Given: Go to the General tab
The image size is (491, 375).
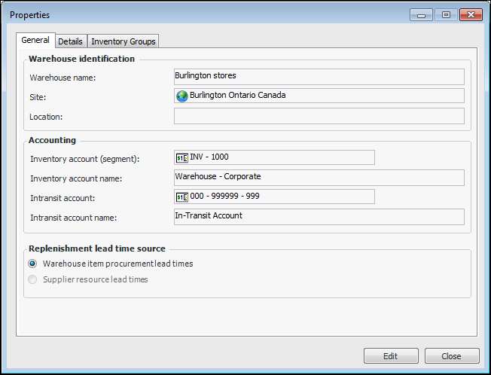Looking at the screenshot, I should click(x=35, y=41).
